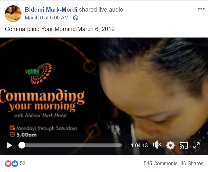Click the BMM logo in the video
The image size is (208, 172).
(x=39, y=73)
